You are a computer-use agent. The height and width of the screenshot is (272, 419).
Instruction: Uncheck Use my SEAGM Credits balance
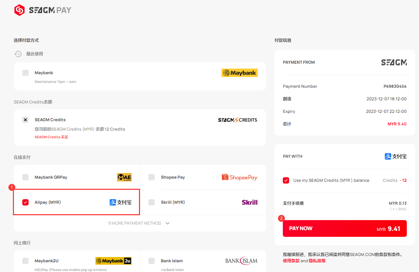pos(286,180)
